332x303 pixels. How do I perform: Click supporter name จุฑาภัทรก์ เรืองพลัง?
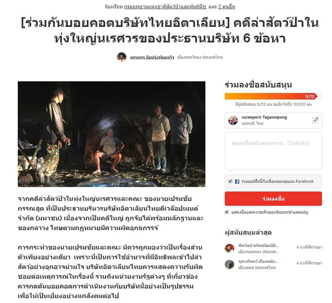tap(258, 261)
